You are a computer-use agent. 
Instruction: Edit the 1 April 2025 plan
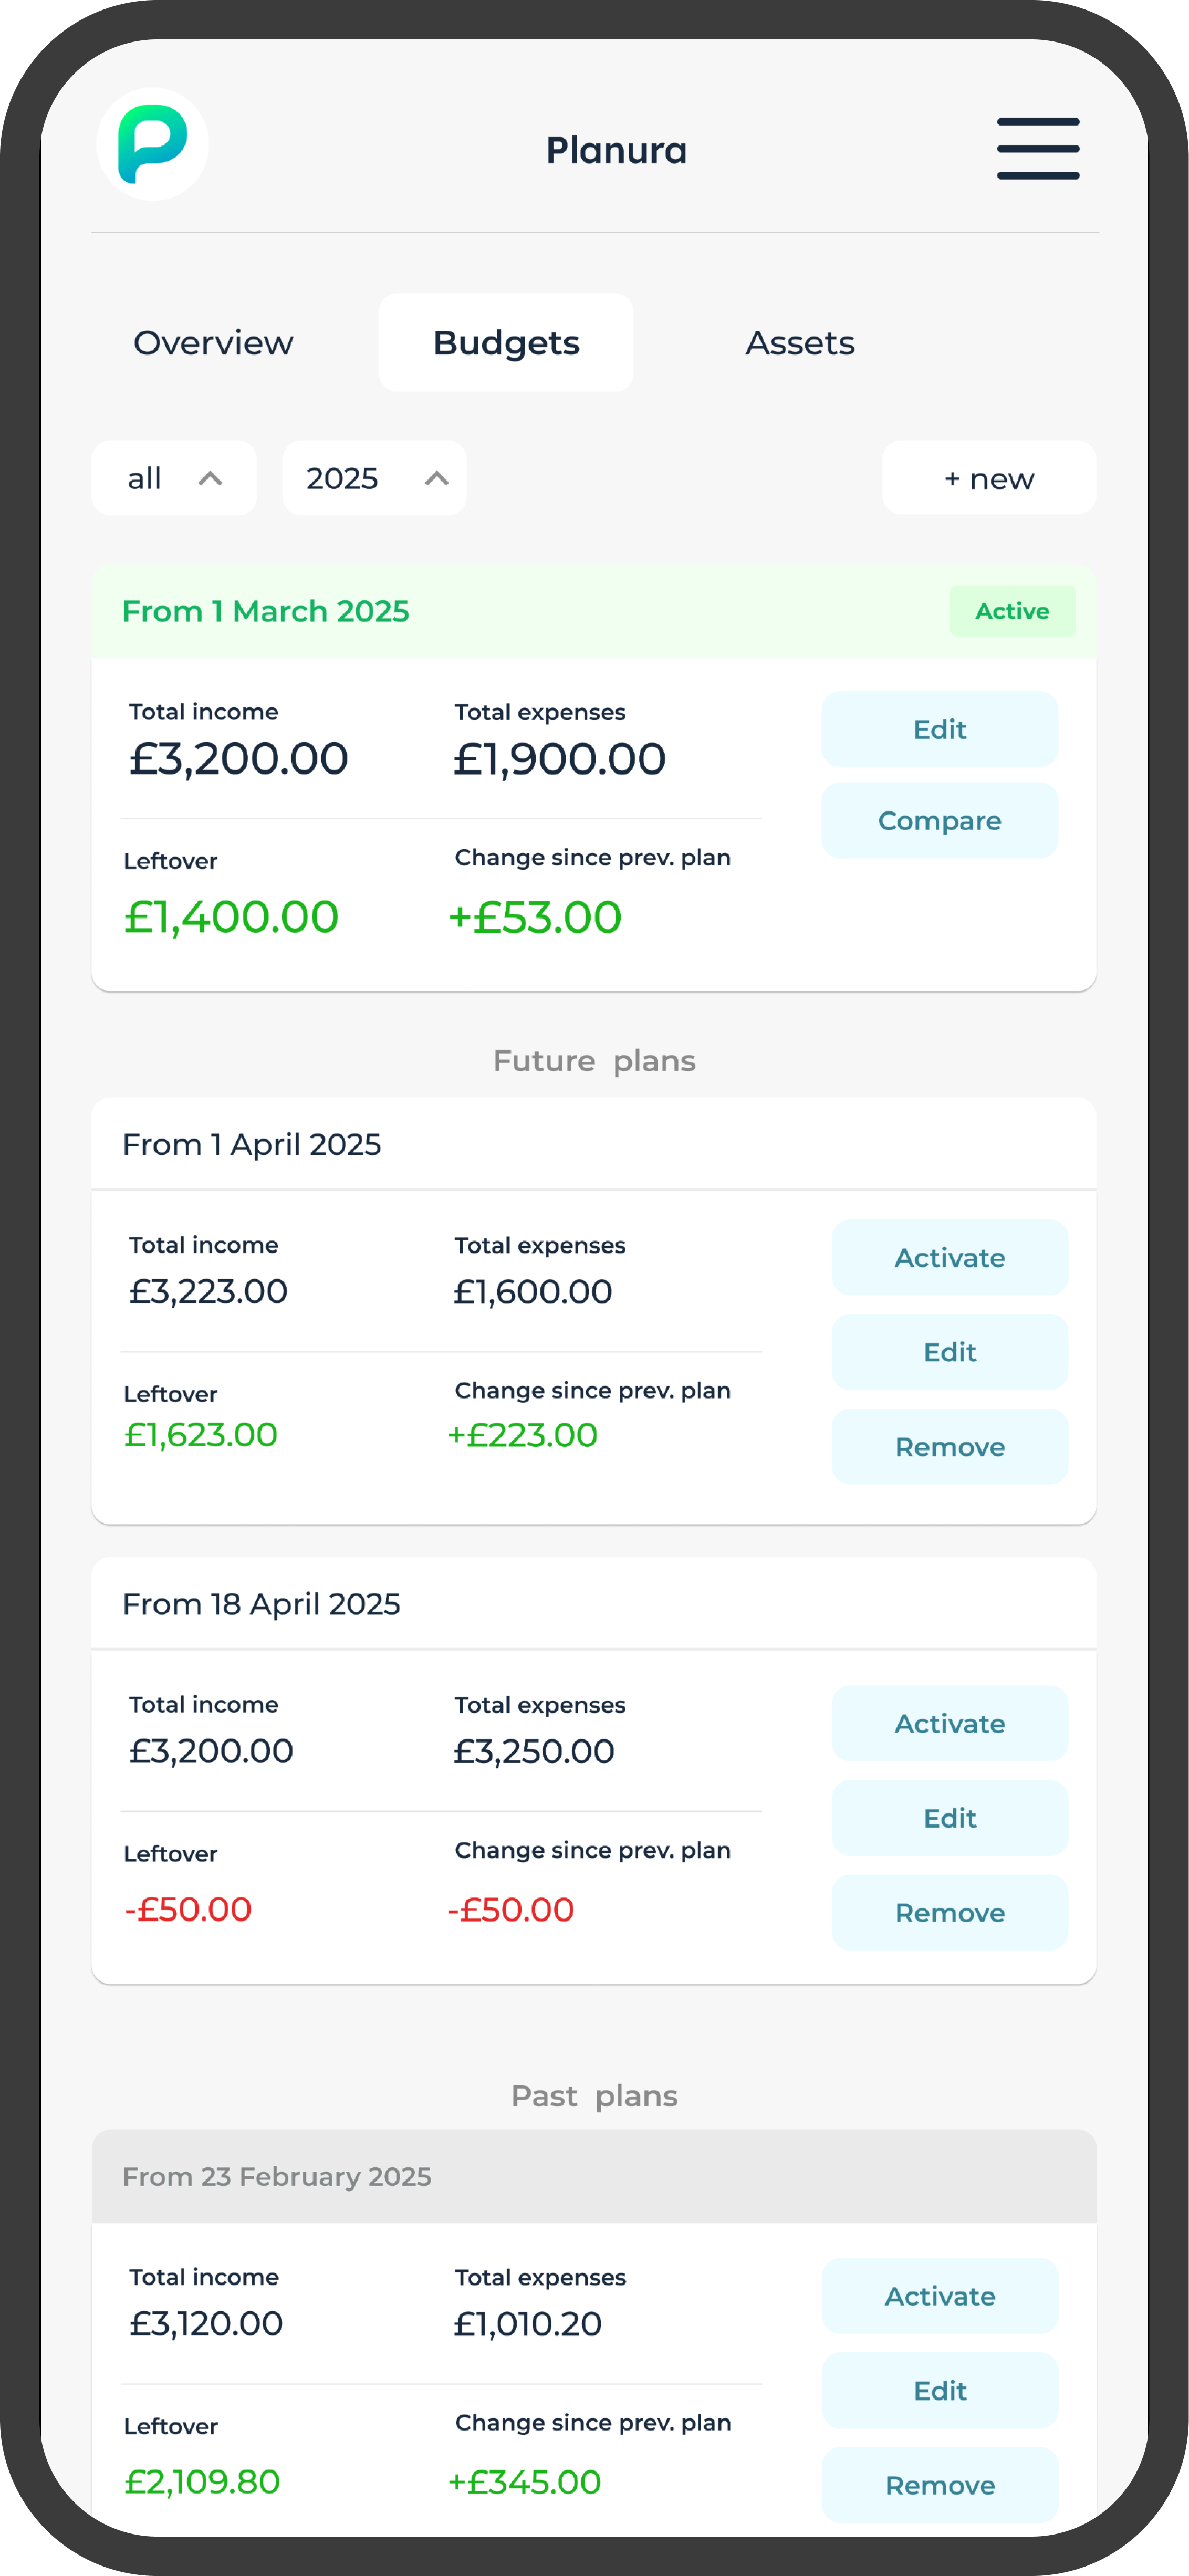[950, 1352]
